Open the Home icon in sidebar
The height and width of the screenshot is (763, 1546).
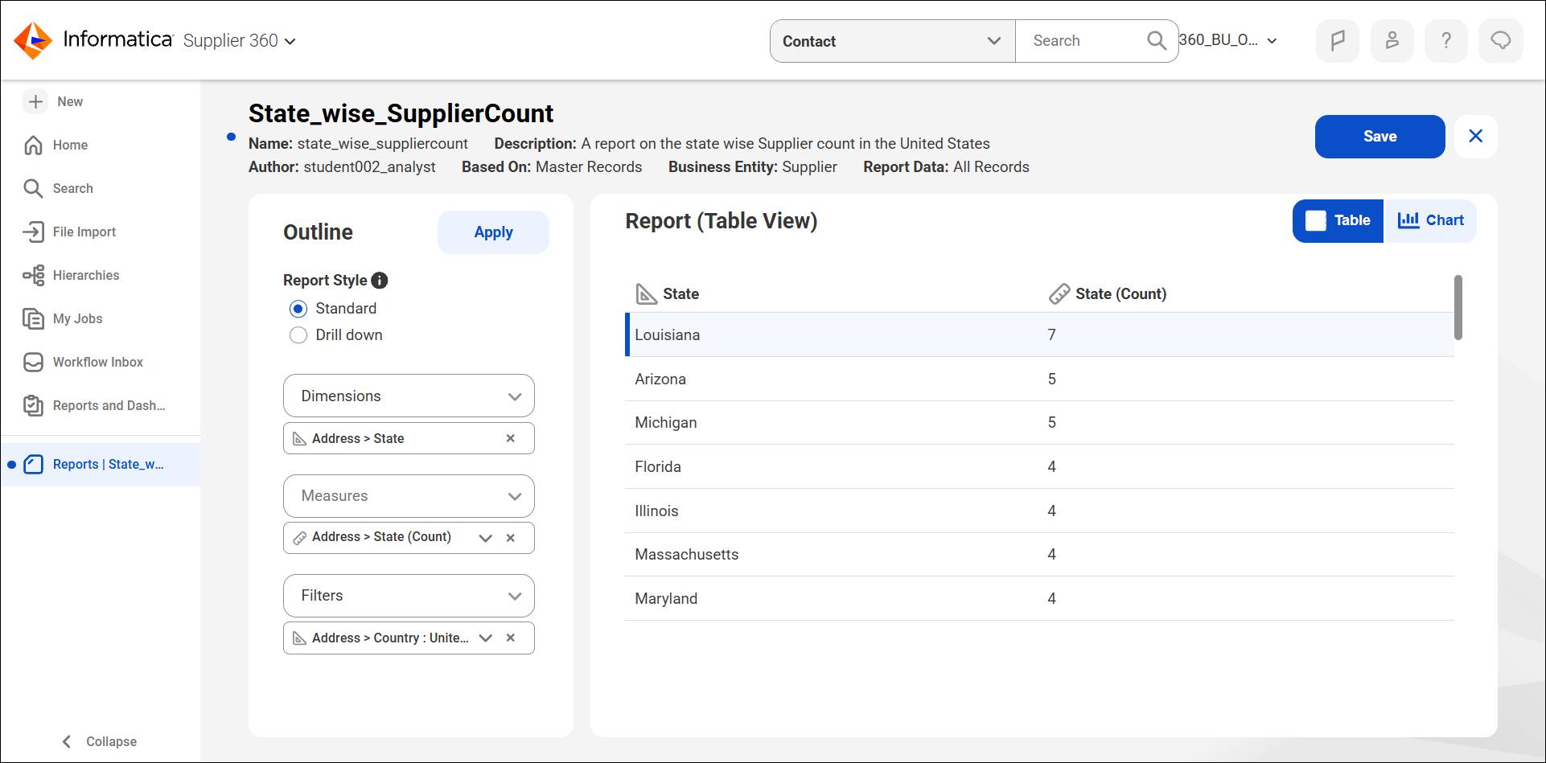click(33, 145)
